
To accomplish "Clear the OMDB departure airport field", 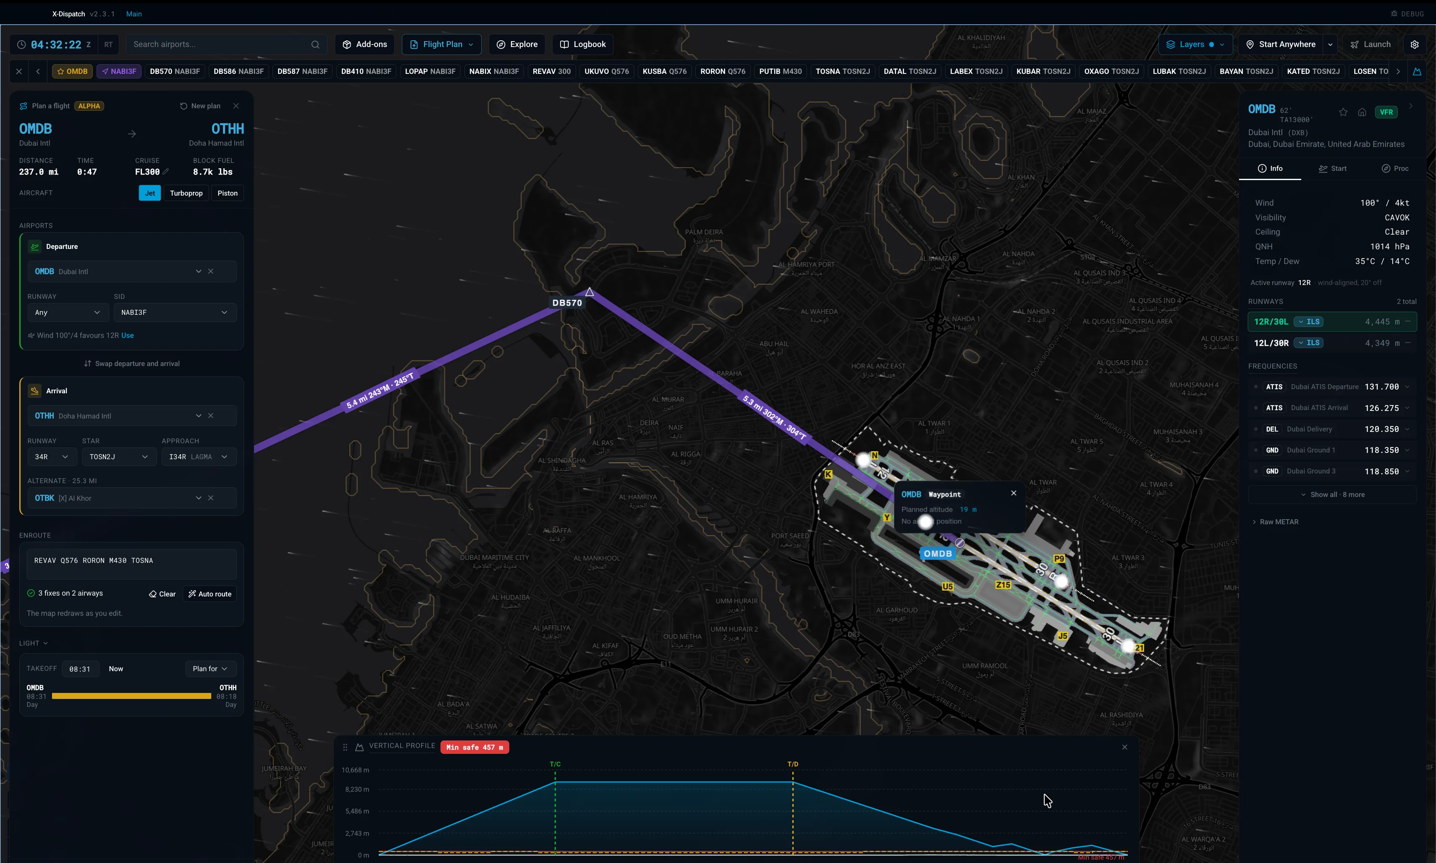I will [x=211, y=272].
